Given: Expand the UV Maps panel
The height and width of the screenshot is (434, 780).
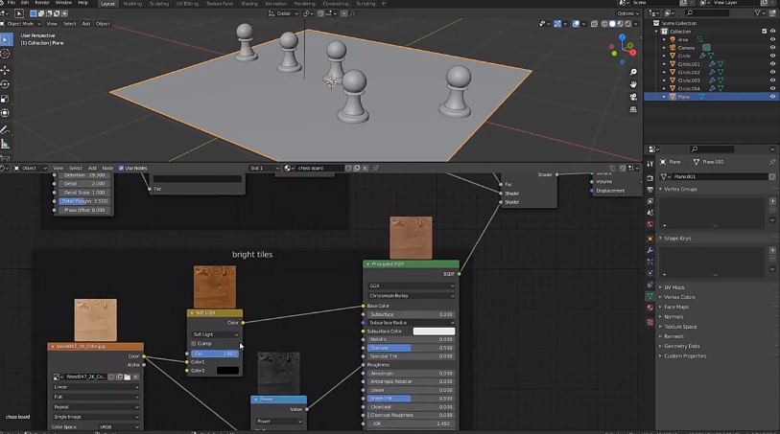Looking at the screenshot, I should click(x=674, y=287).
